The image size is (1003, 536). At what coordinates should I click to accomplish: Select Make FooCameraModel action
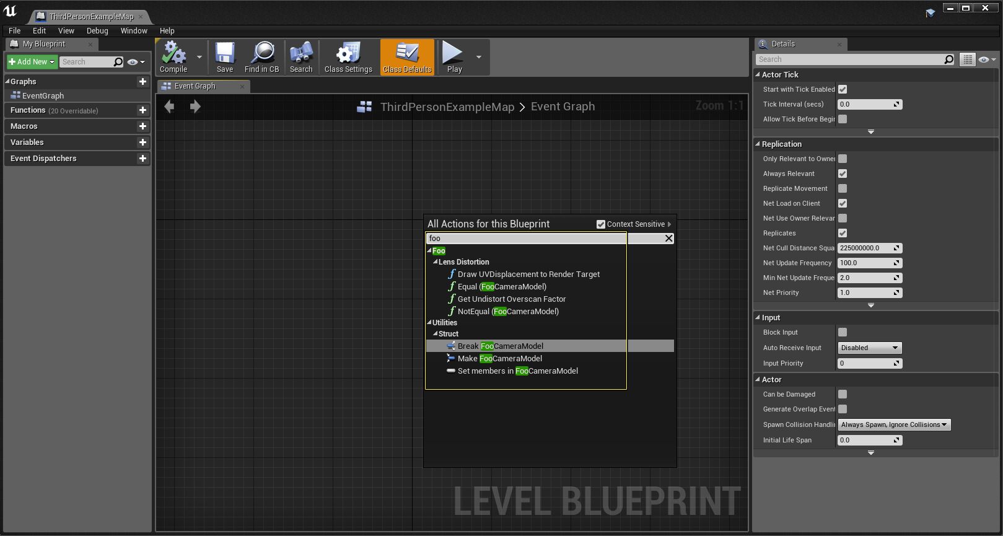click(499, 358)
